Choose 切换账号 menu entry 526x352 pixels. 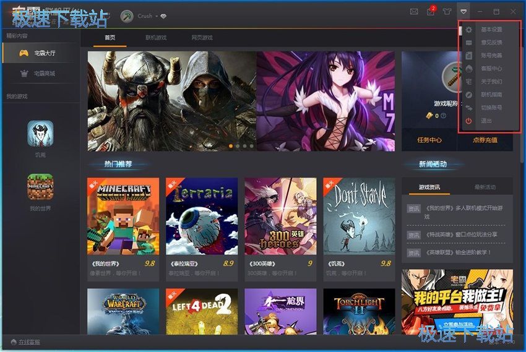(491, 108)
